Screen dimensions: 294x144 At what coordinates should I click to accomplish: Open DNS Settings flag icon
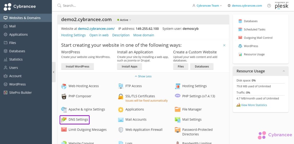coord(64,119)
